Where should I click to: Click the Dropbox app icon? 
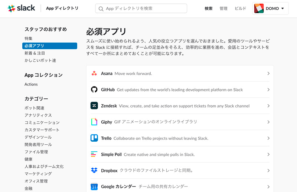(94, 170)
